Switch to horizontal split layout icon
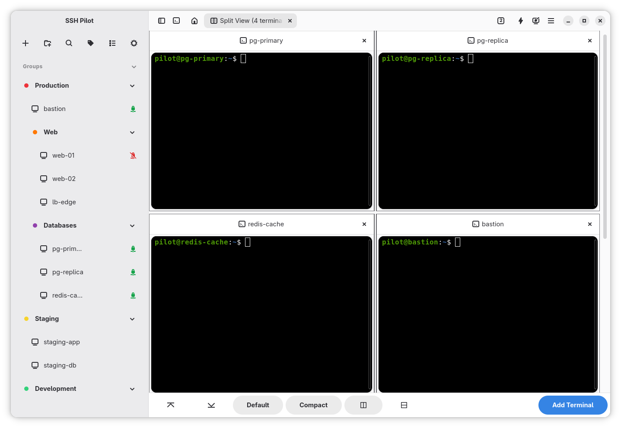The height and width of the screenshot is (428, 621). (404, 405)
